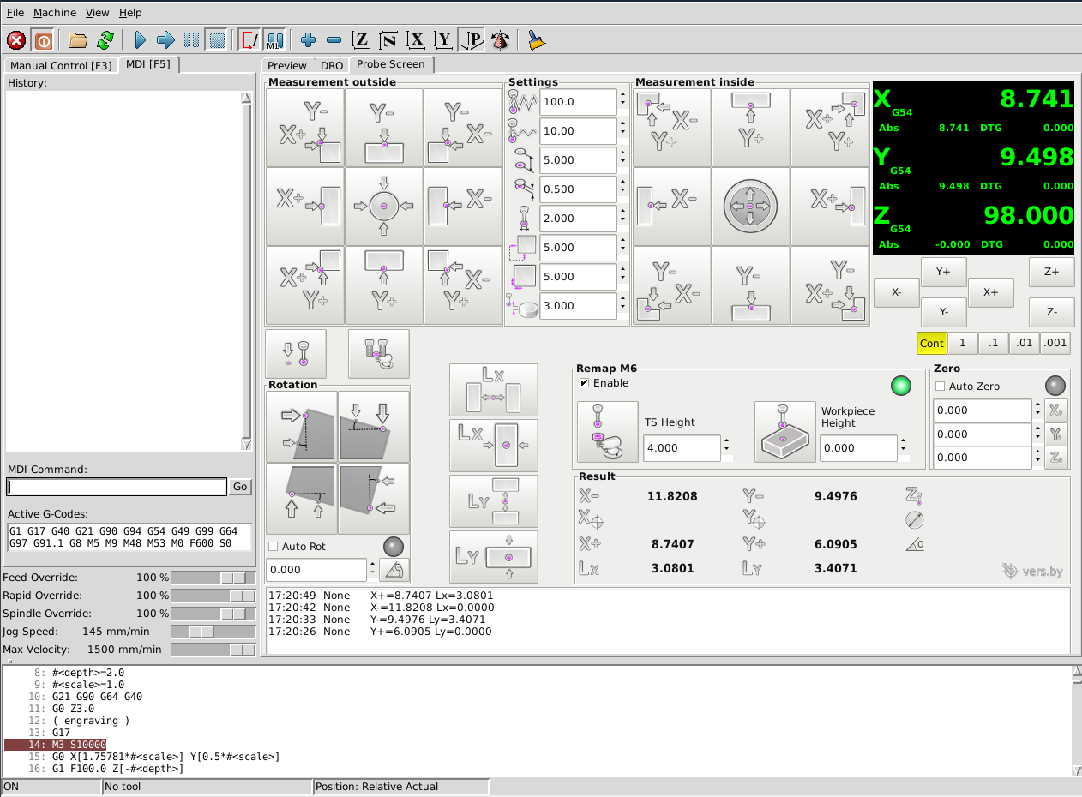Probe outside center of round boss

click(x=384, y=207)
